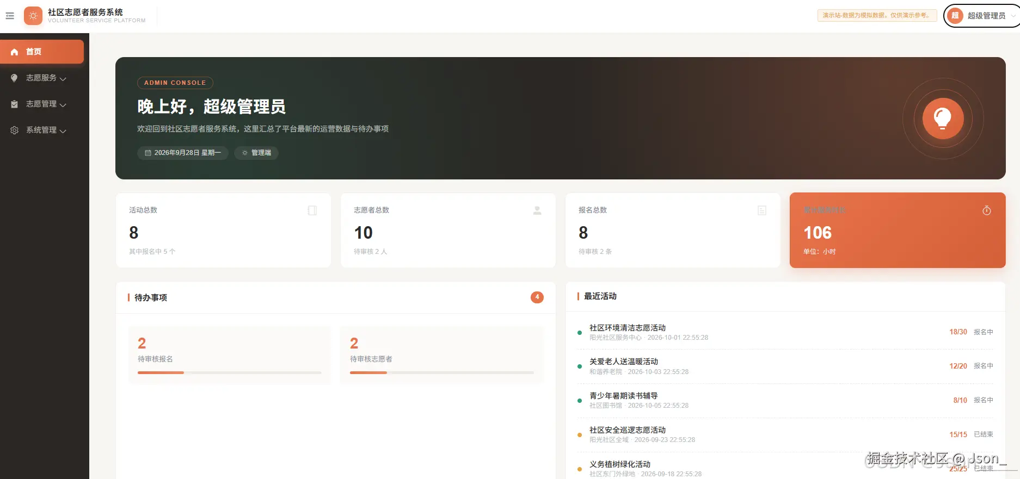This screenshot has height=479, width=1020.
Task: Open the 超级管理员 user dropdown
Action: pyautogui.click(x=982, y=16)
